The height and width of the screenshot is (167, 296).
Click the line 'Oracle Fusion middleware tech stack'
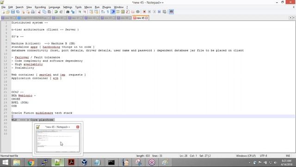[x=42, y=113]
